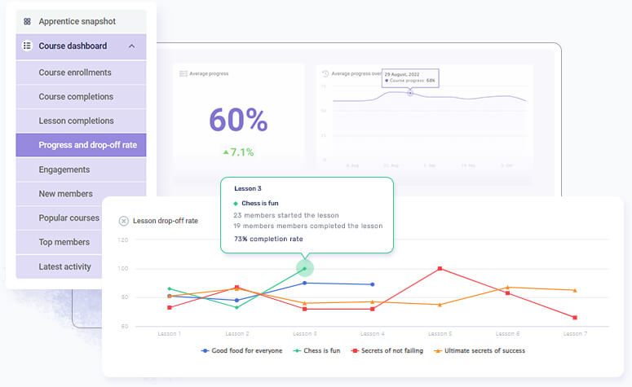
Task: Click the highlighted Lesson 3 green data point
Action: (x=305, y=268)
